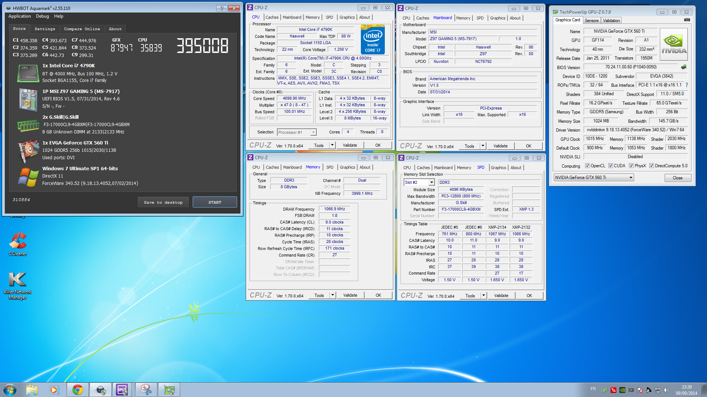Open the NVIDIA GeForce GTX 560 Ti GPU selector dropdown
The image size is (707, 397).
pos(594,178)
